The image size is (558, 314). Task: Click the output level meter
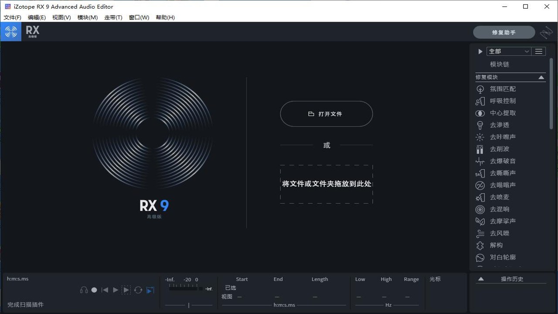click(186, 288)
